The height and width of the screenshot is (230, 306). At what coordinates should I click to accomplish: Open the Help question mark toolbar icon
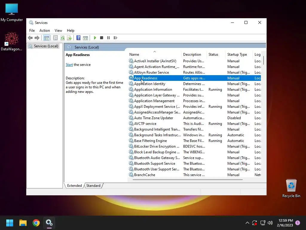tap(79, 38)
